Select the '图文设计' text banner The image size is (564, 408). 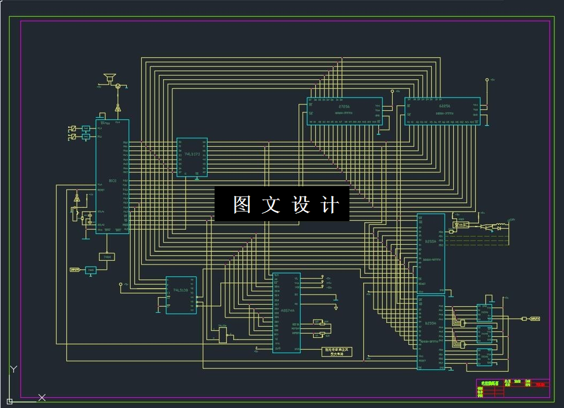(x=282, y=204)
